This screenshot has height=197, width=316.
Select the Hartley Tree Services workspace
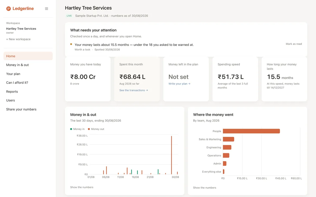click(21, 29)
